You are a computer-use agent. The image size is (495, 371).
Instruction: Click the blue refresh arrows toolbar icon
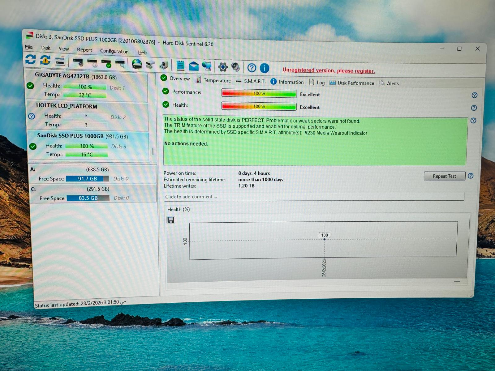(x=31, y=59)
